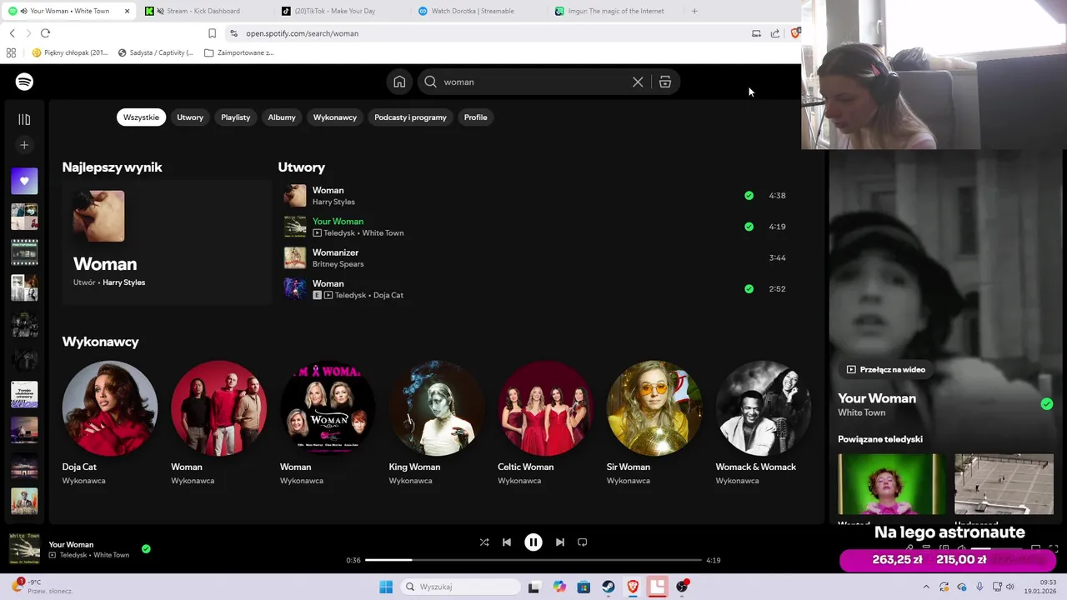The image size is (1067, 600).
Task: Open the Zaimportowane bookmarks folder
Action: click(239, 52)
